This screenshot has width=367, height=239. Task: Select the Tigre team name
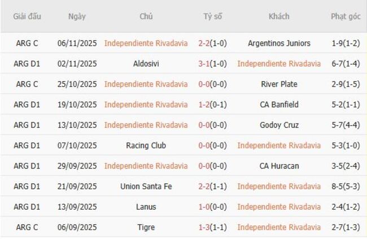coord(146,227)
